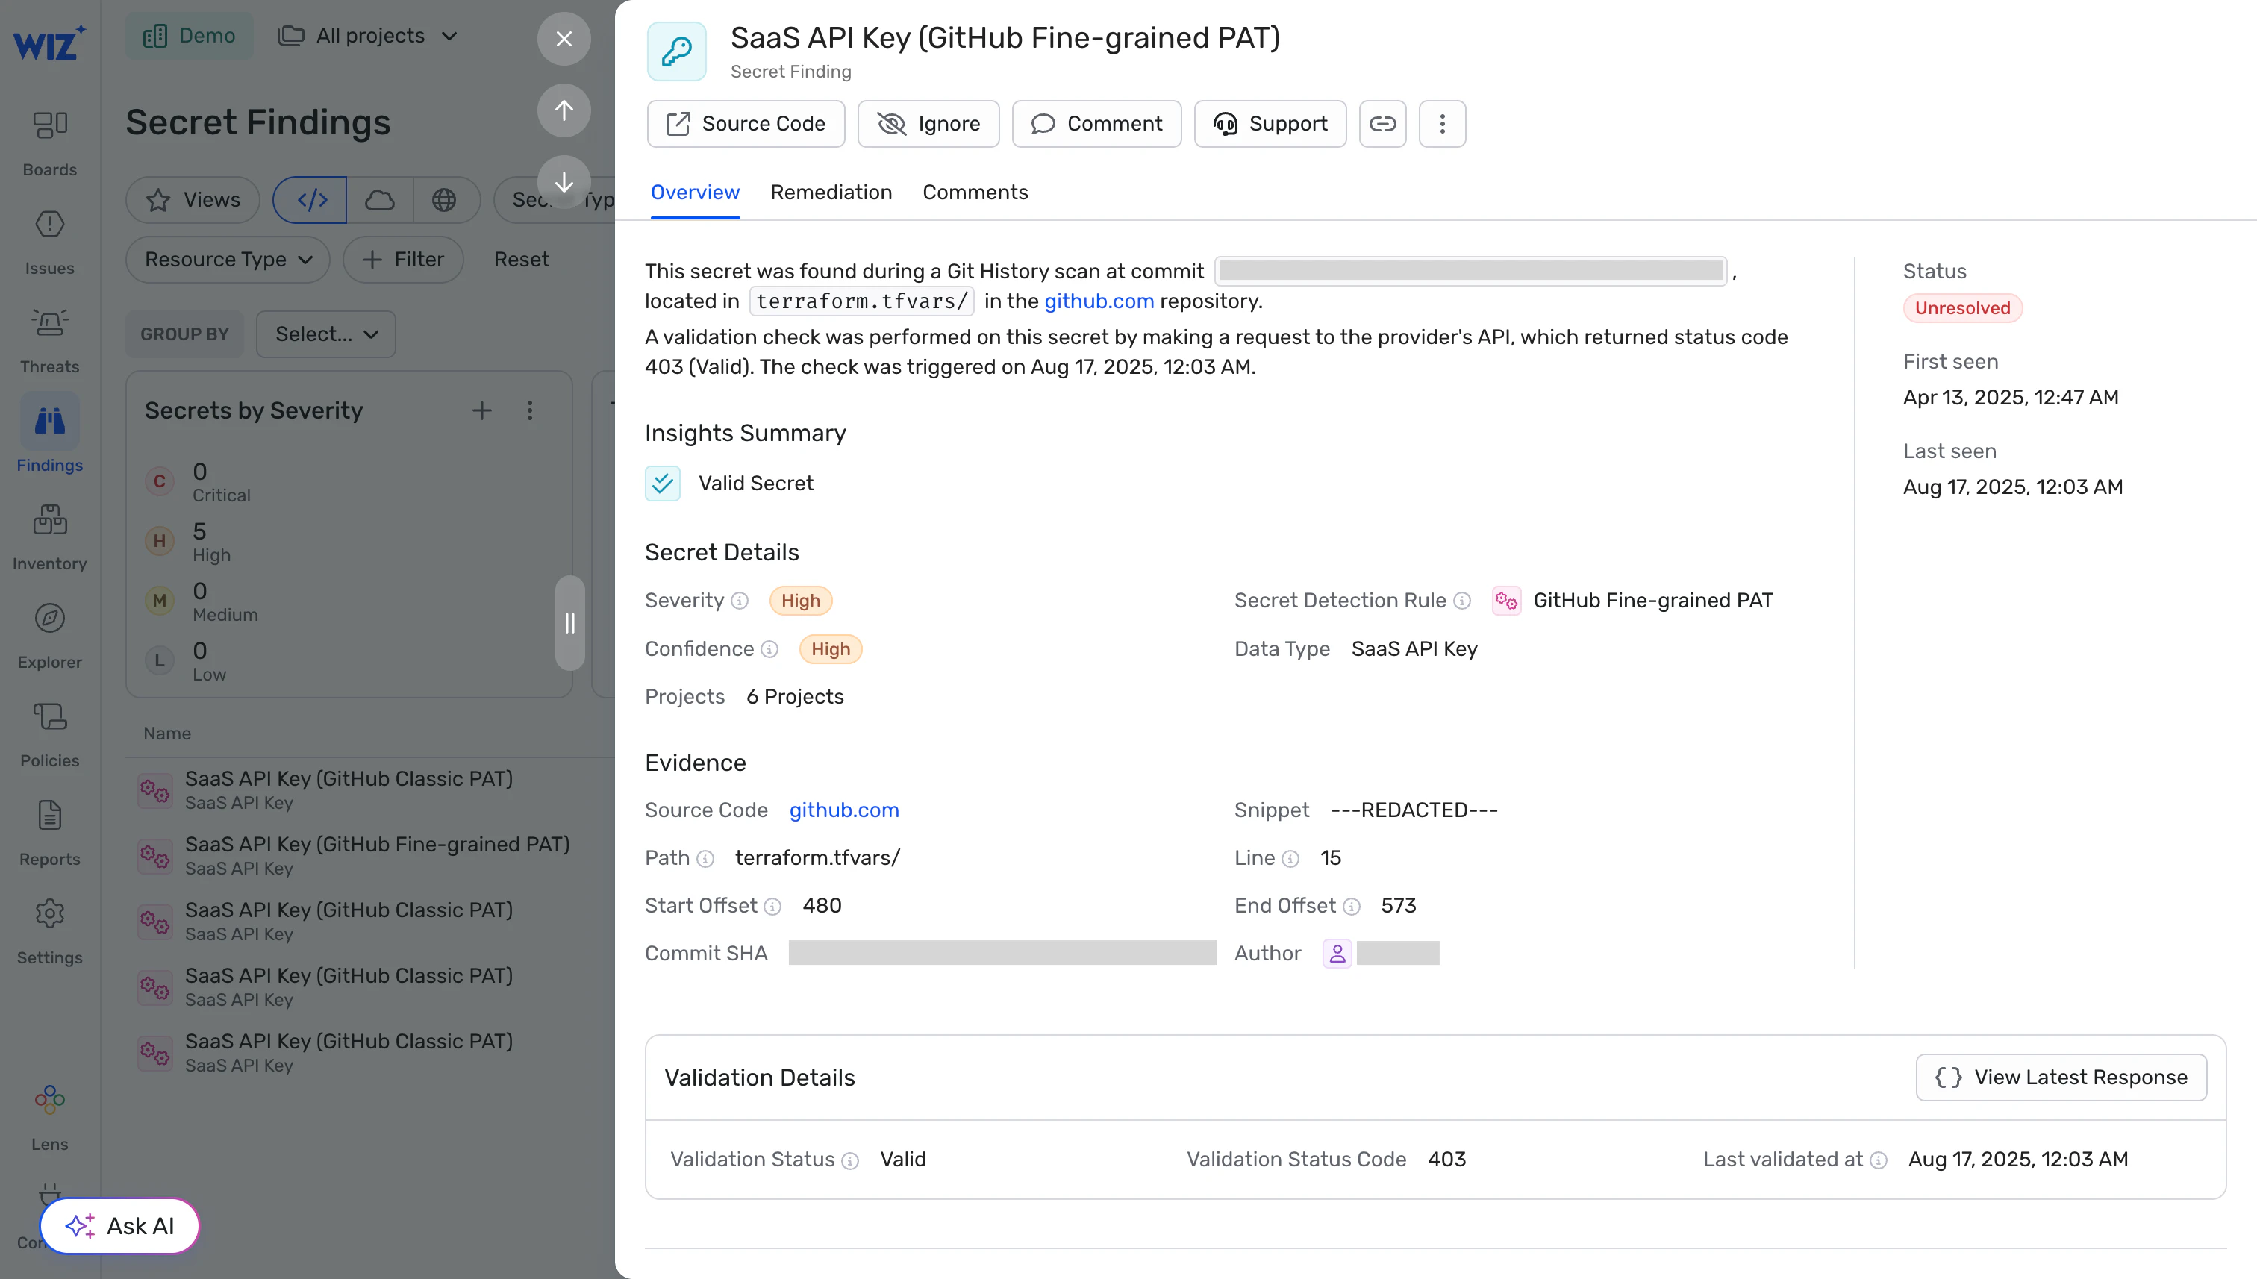The width and height of the screenshot is (2257, 1279).
Task: Open Findings binoculars icon
Action: [x=49, y=422]
